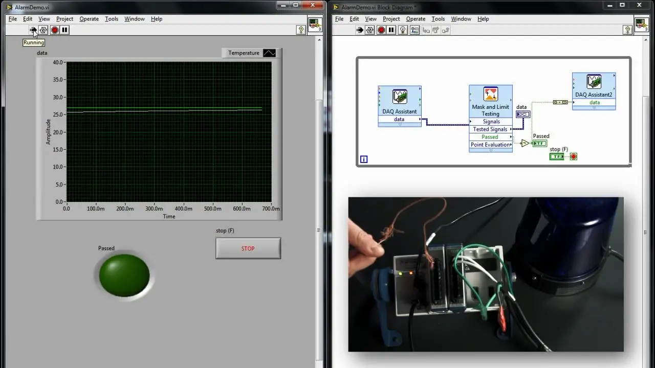Click the Passed boolean indicator terminal
The image size is (655, 368).
click(x=539, y=144)
